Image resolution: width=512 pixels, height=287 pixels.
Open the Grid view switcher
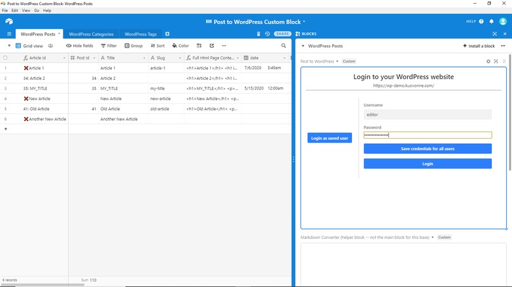coord(29,46)
